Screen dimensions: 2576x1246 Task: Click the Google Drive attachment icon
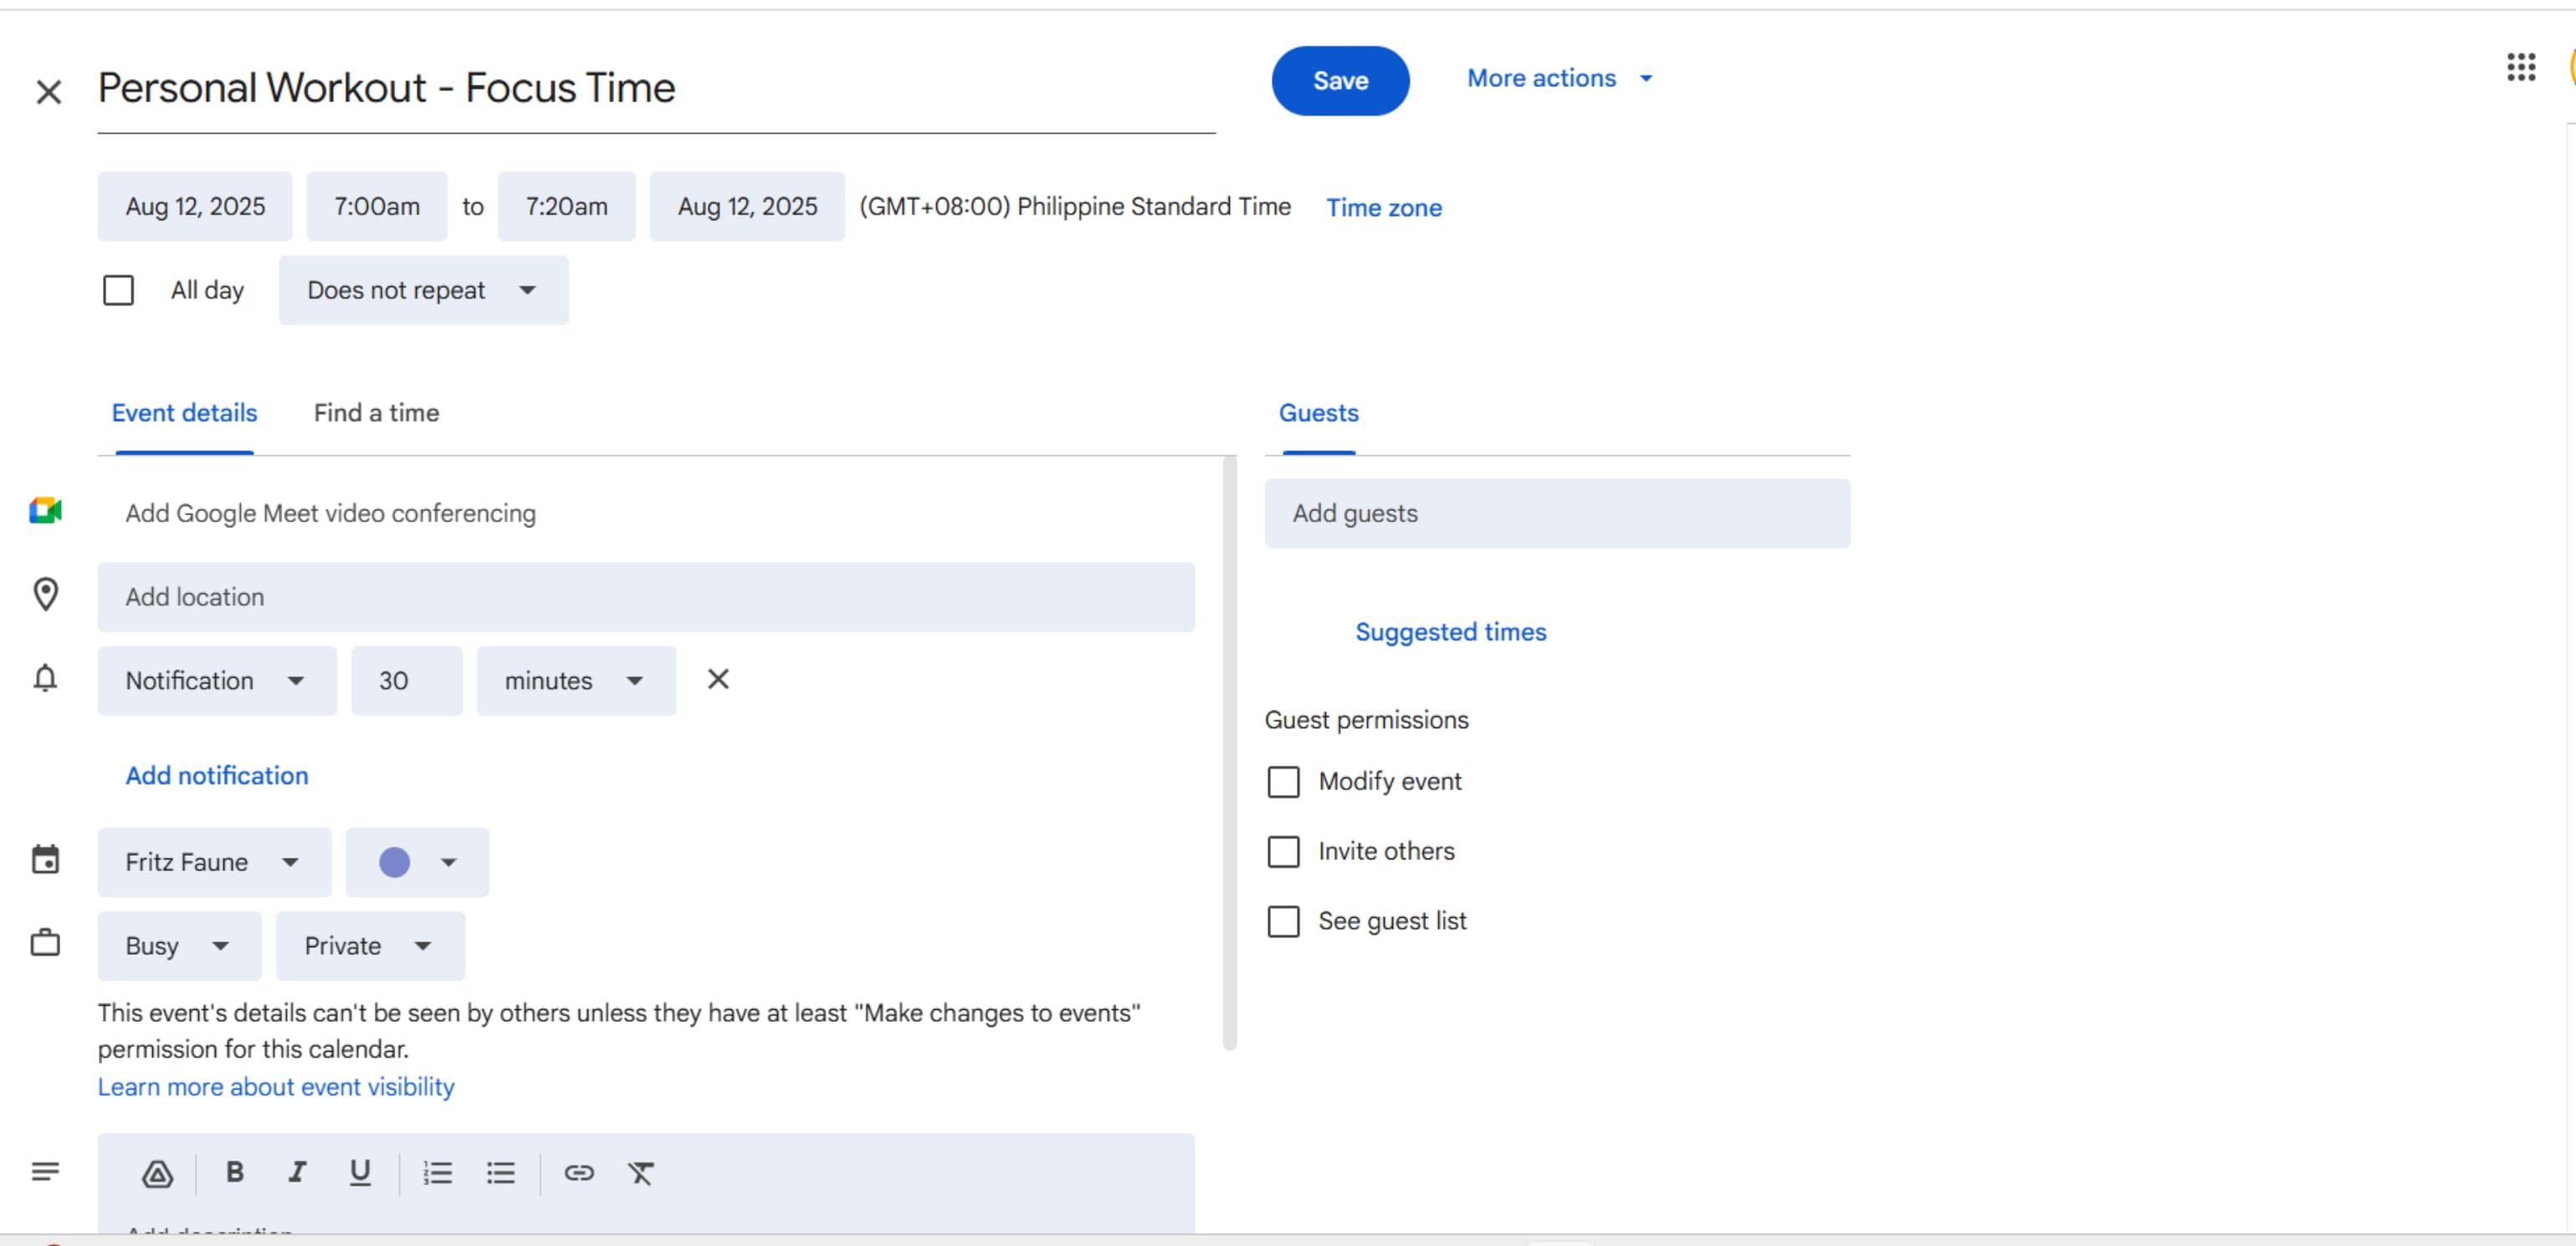click(x=157, y=1173)
